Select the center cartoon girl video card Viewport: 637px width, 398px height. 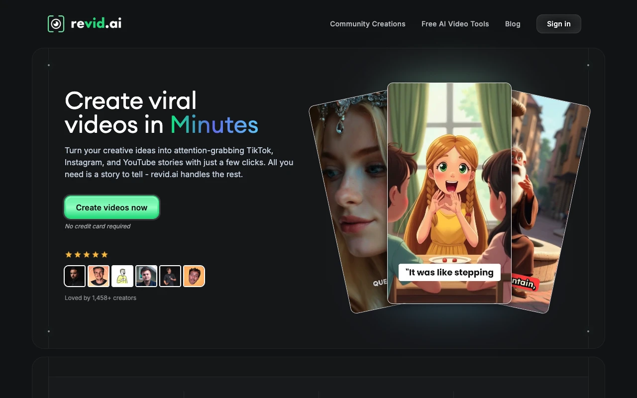click(449, 189)
